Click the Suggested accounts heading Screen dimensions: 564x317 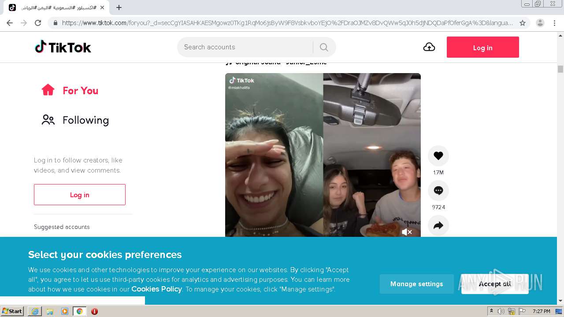point(62,227)
